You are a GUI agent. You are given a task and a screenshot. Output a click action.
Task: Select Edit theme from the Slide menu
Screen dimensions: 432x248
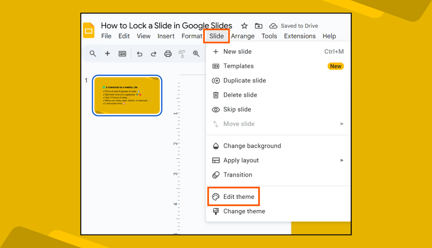click(x=238, y=197)
